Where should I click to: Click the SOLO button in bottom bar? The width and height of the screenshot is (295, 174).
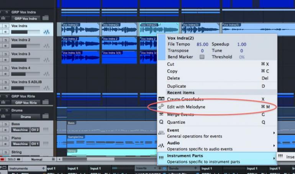tap(14, 159)
